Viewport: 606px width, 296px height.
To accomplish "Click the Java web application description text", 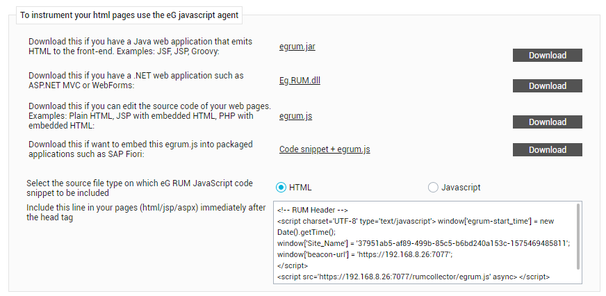I will tap(140, 47).
